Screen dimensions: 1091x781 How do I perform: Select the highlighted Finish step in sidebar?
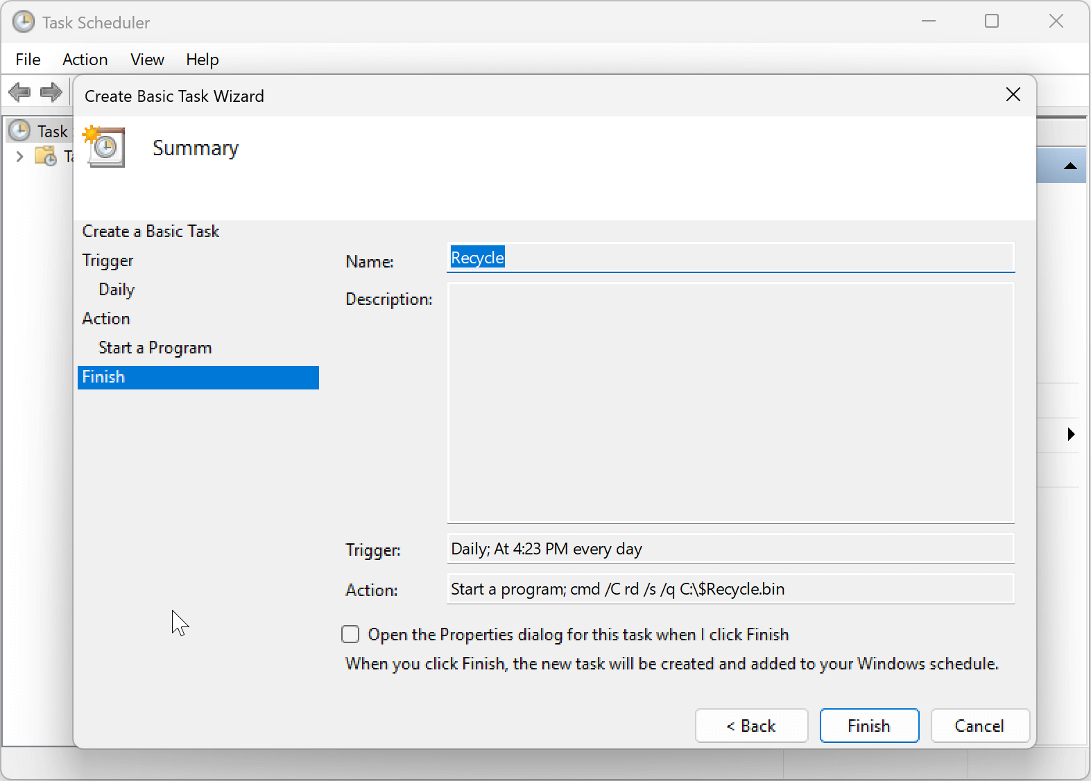(x=198, y=377)
